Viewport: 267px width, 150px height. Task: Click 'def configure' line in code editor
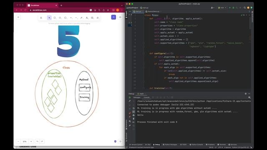(x=161, y=53)
